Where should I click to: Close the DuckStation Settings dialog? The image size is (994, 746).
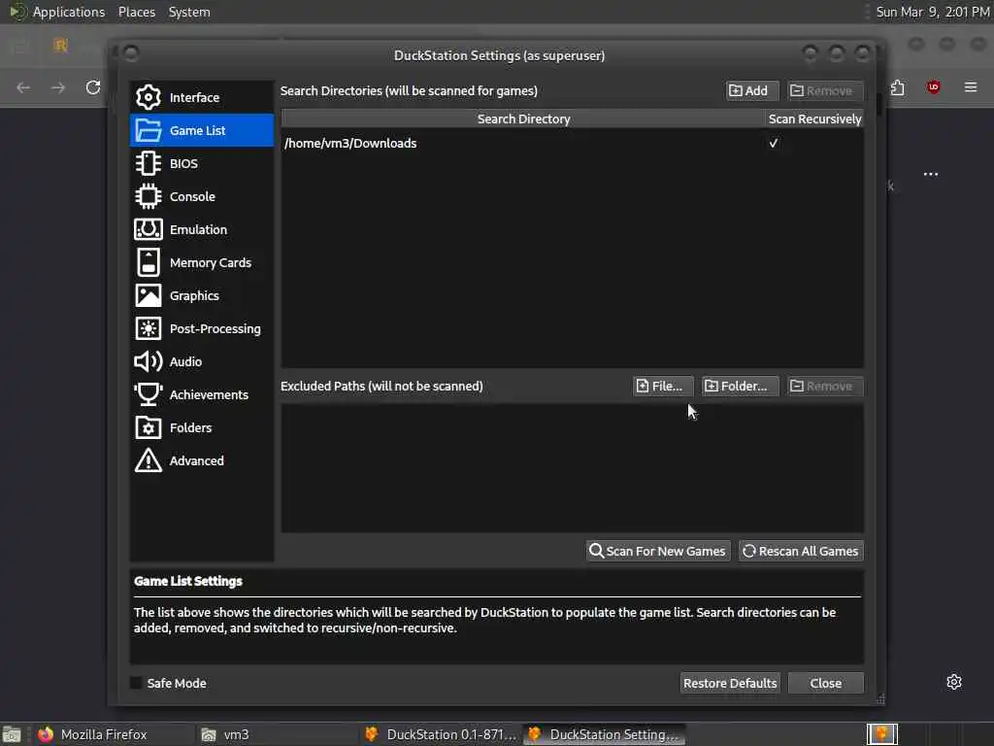click(x=825, y=683)
